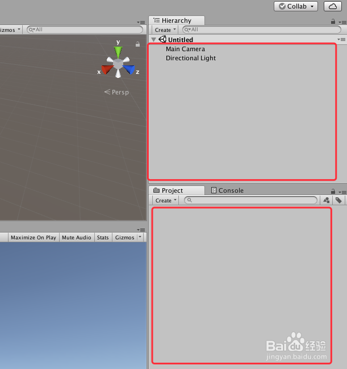Open the Game view Gizmos dropdown arrow
This screenshot has width=347, height=369.
[140, 237]
